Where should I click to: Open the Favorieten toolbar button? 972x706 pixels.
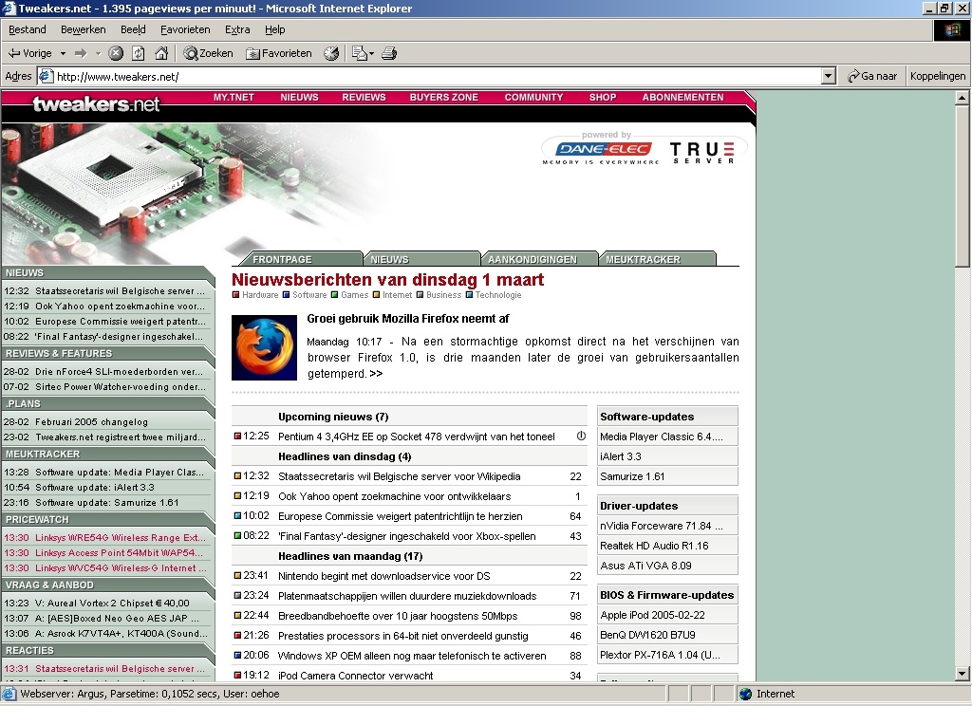tap(279, 53)
